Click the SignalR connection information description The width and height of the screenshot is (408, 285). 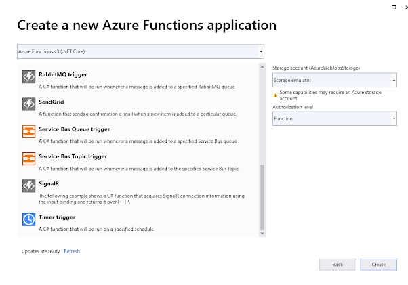point(142,199)
